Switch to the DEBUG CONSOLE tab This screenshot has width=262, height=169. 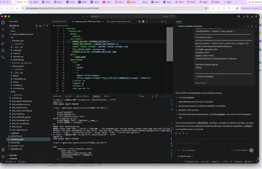[x=82, y=96]
